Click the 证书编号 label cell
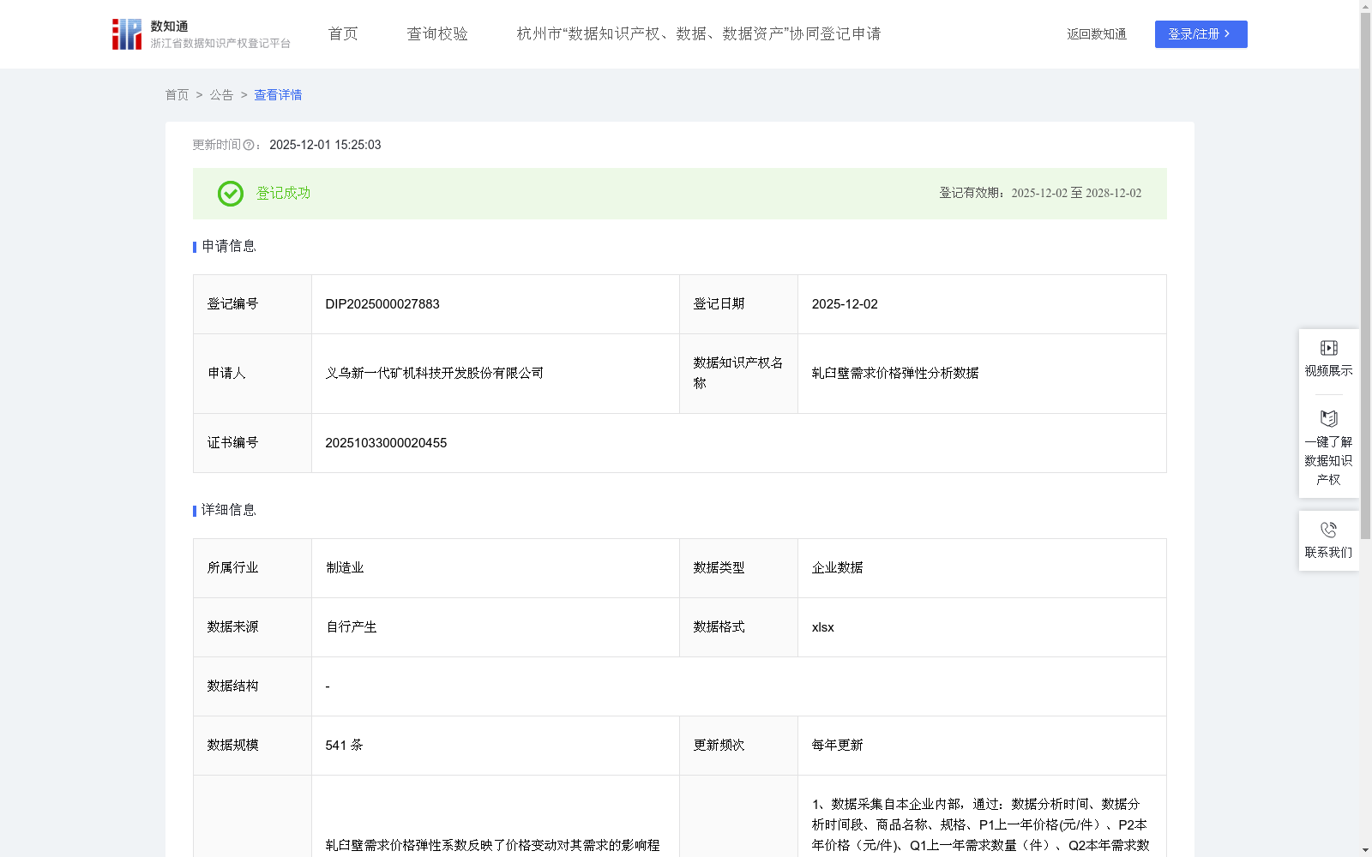The height and width of the screenshot is (857, 1372). pos(252,443)
